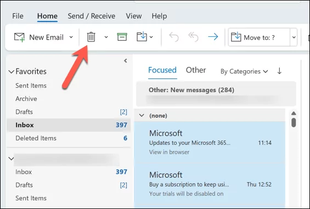The width and height of the screenshot is (310, 209).
Task: Switch to the Focused inbox tab
Action: 162,70
